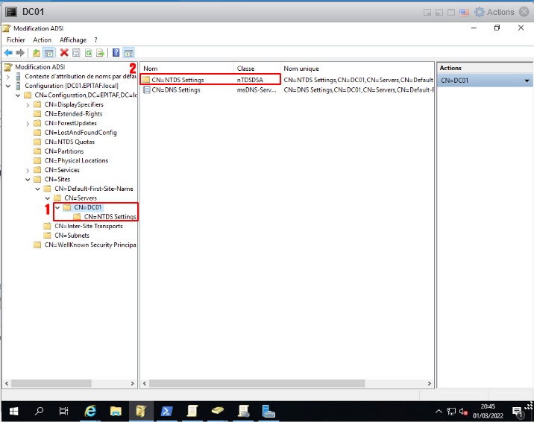
Task: Collapse the CN=Sites tree node
Action: tap(28, 179)
